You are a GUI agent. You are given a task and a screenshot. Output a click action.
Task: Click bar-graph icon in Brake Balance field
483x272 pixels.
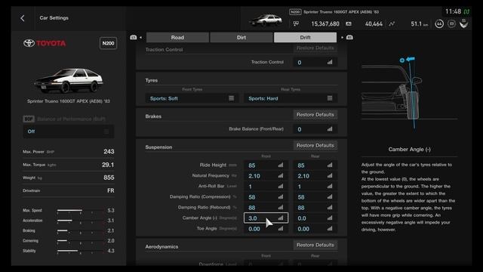pyautogui.click(x=330, y=129)
